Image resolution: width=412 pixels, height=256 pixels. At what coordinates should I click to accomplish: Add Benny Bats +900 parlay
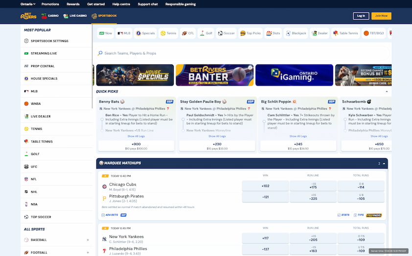coord(136,146)
